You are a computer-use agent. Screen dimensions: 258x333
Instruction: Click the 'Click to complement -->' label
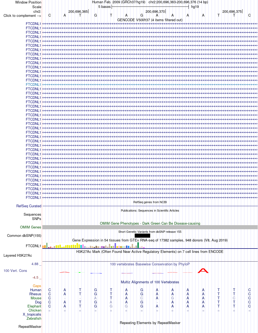(22, 16)
